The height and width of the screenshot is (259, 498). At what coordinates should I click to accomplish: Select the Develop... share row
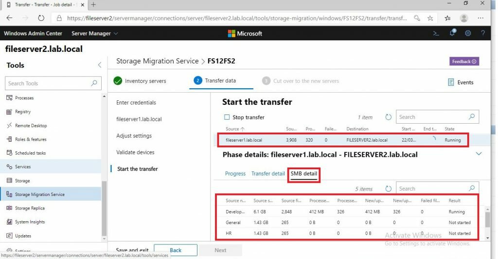click(347, 212)
